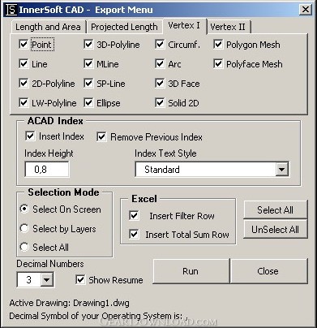Toggle the Polyface Mesh checkbox
The height and width of the screenshot is (328, 317).
pos(218,63)
